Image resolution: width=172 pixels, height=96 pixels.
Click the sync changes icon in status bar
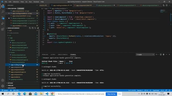[x=11, y=90]
